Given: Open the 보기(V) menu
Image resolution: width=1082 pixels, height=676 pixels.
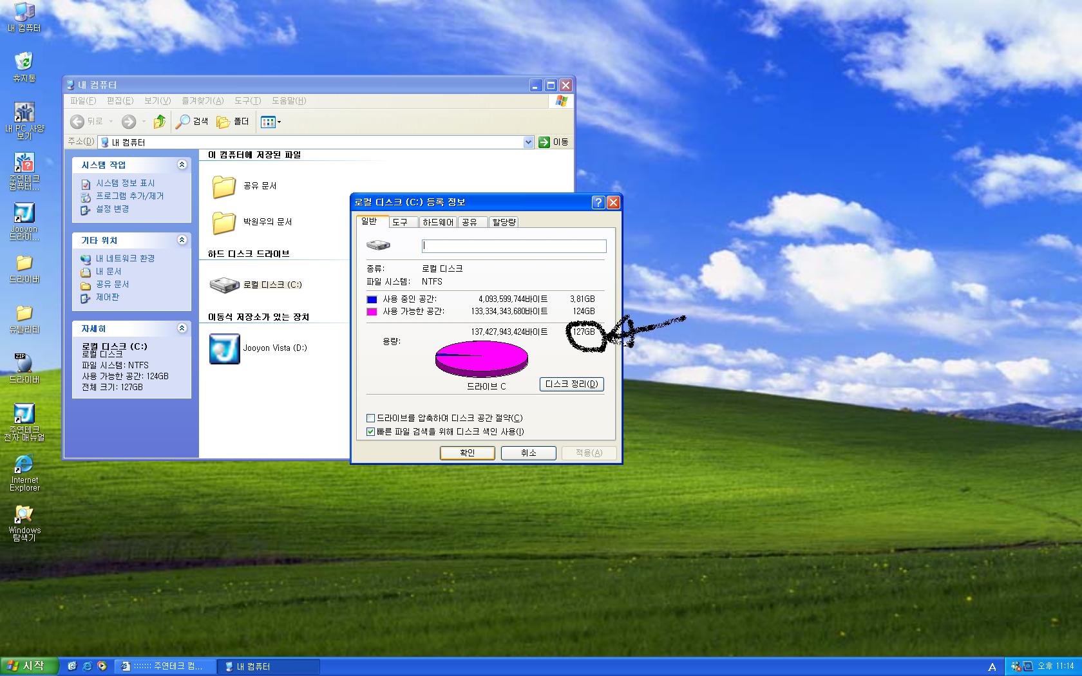Looking at the screenshot, I should point(157,100).
